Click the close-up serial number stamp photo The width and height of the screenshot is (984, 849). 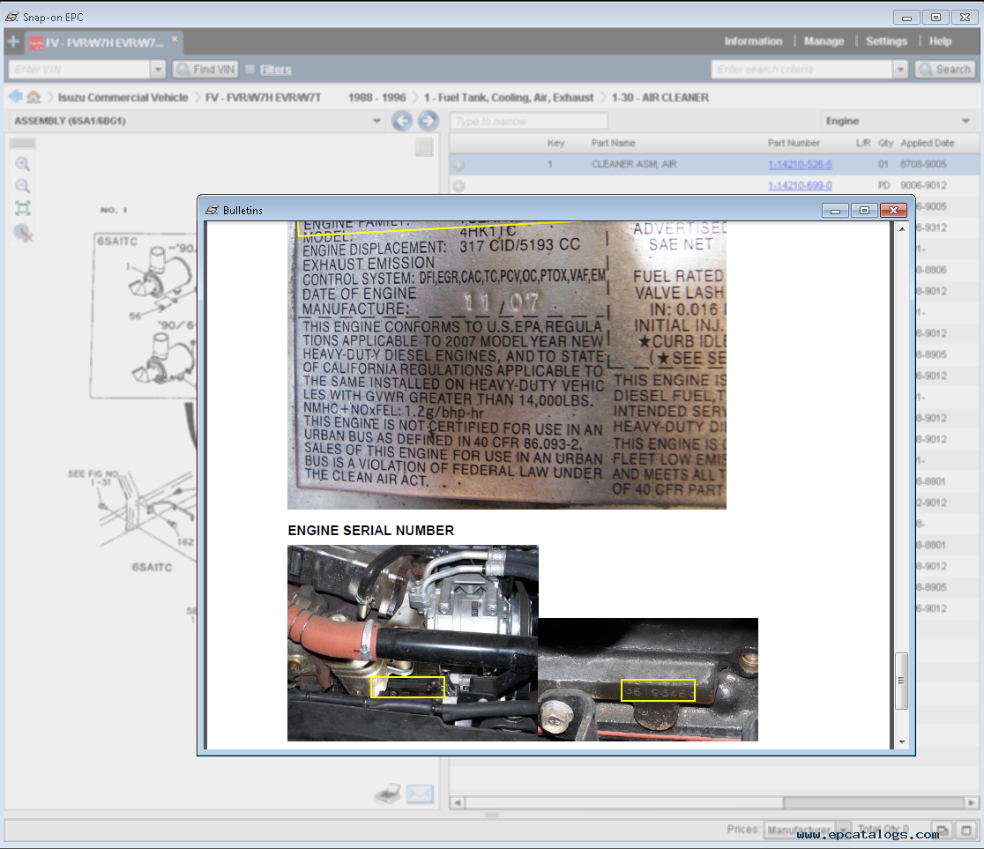[x=648, y=680]
